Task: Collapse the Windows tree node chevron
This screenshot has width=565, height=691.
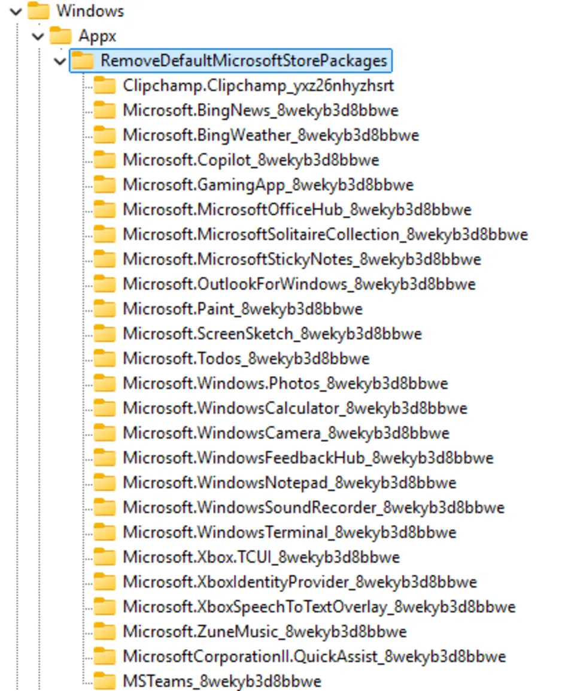Action: coord(16,11)
